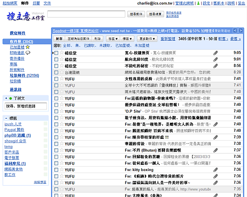The image size is (247, 197).
Task: Click the paperclip on Fw: 不丹 (Bhutan) email
Action: 215,150
